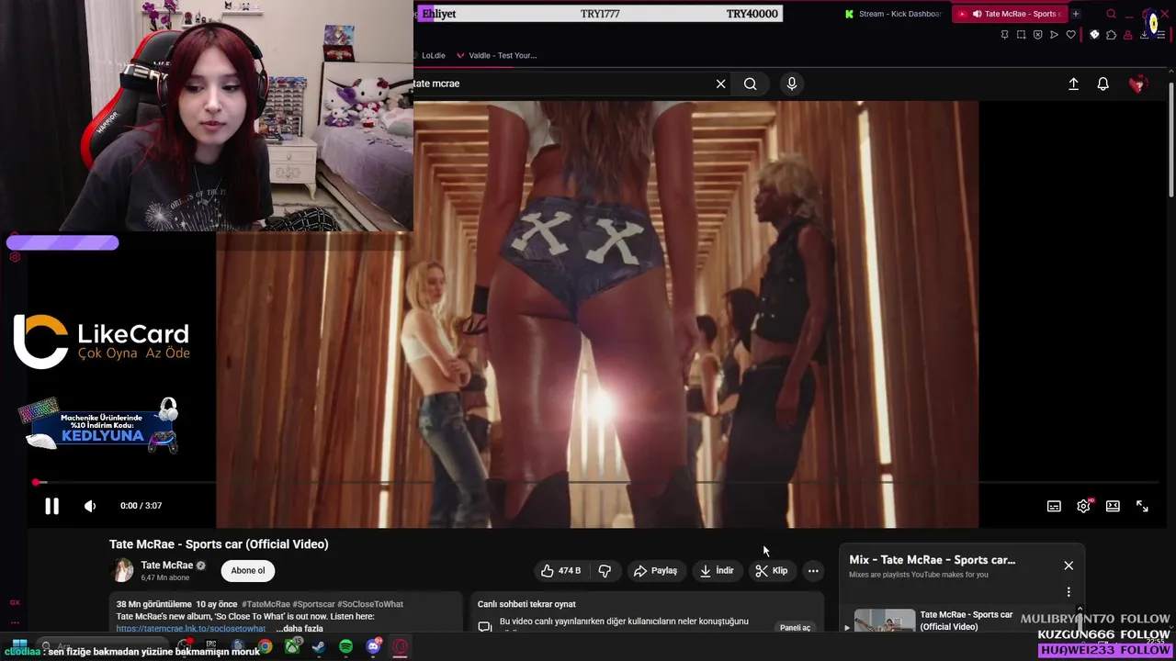Select the Tate McRae - Sports car tab
The height and width of the screenshot is (661, 1176).
tap(1008, 14)
